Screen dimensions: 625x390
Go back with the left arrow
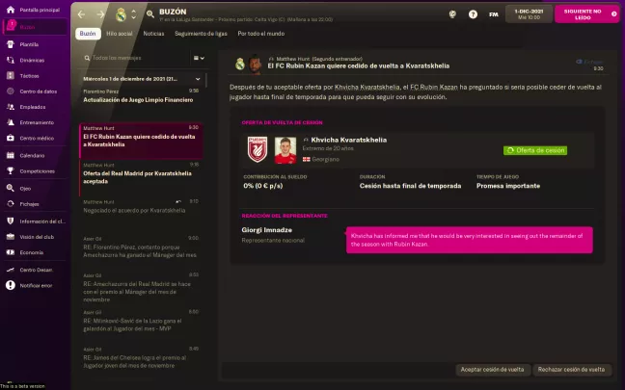tap(81, 14)
